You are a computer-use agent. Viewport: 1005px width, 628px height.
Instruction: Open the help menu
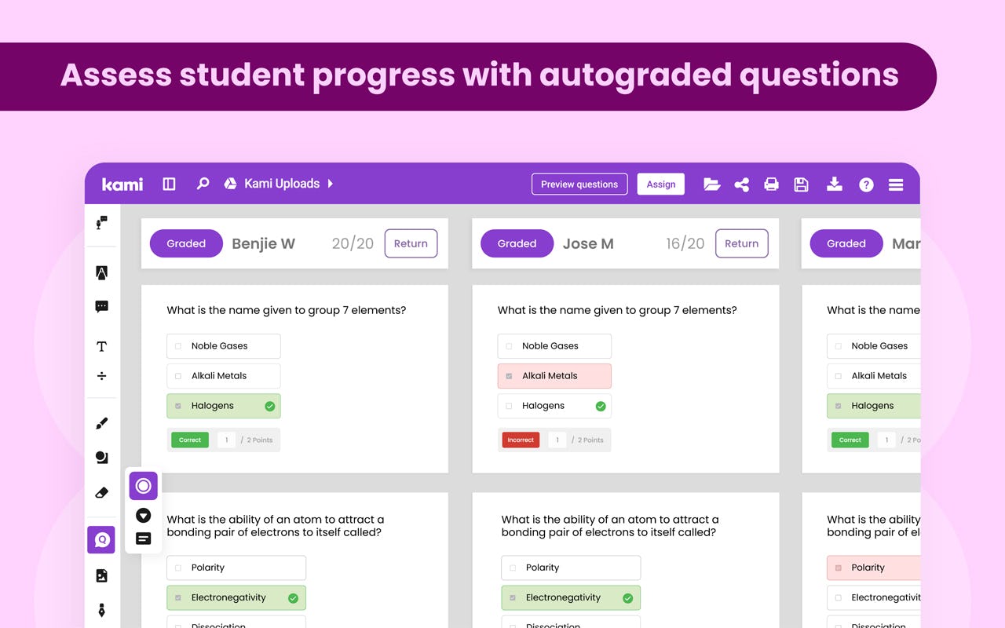click(865, 184)
